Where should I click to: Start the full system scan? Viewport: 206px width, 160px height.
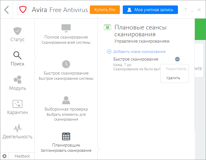coord(66,34)
